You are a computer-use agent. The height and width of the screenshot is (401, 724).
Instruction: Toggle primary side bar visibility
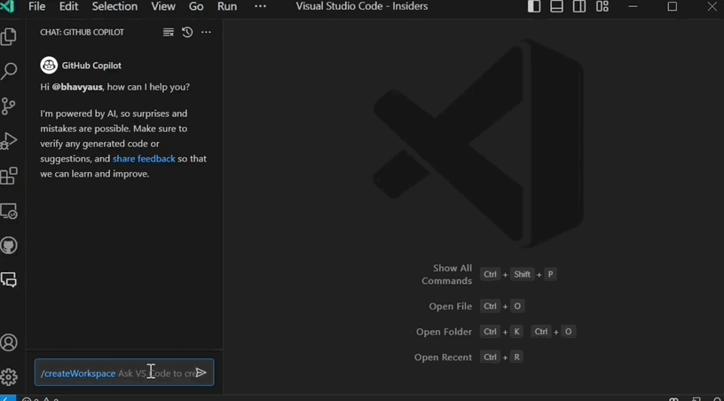pos(534,6)
